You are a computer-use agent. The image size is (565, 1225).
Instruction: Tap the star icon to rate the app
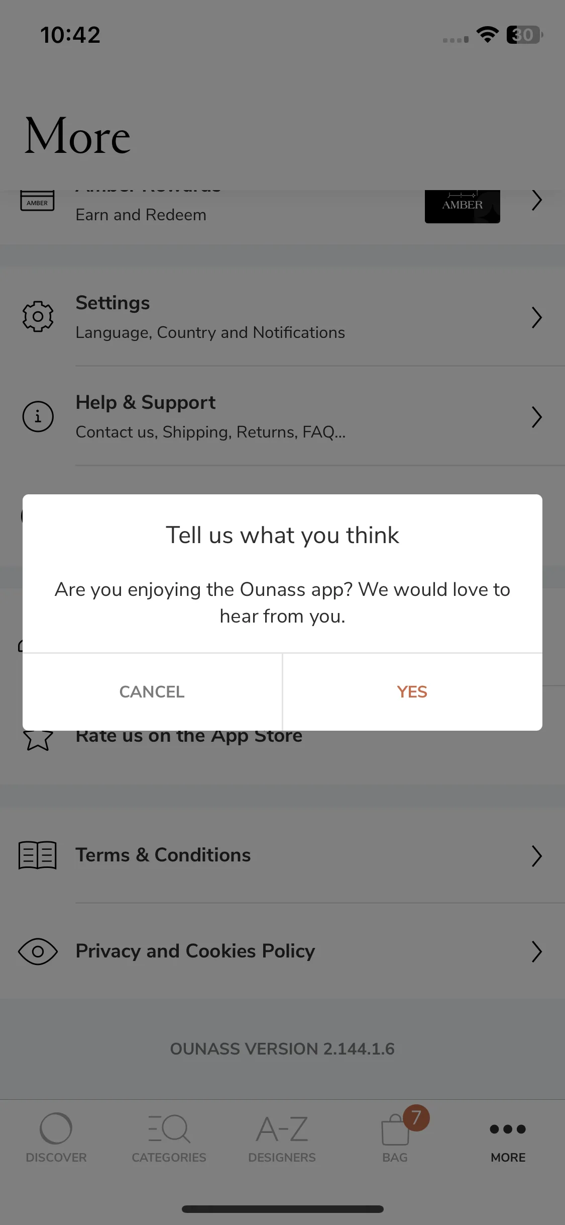pyautogui.click(x=38, y=740)
